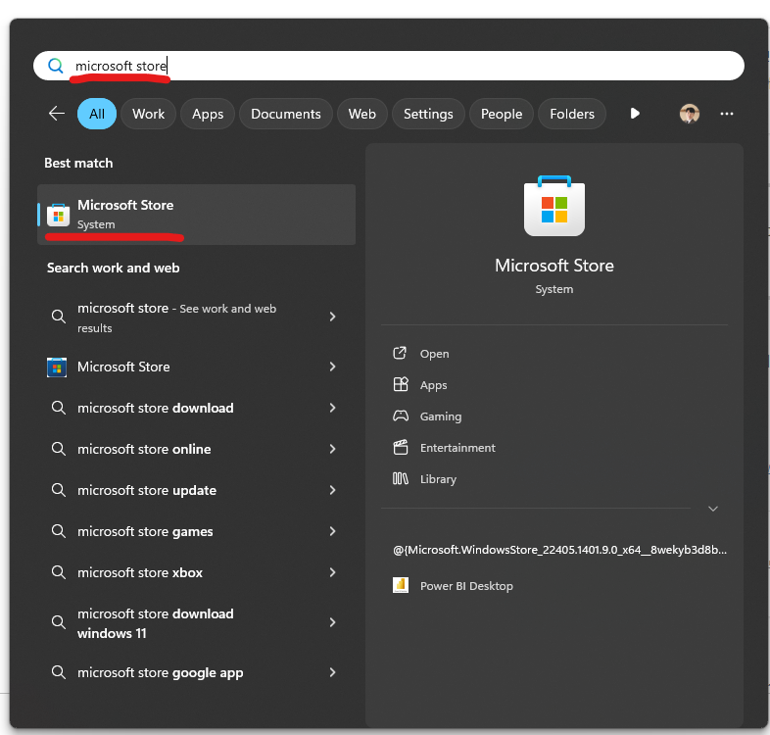Switch to the Documents filter tab
This screenshot has height=735, width=770.
click(286, 114)
